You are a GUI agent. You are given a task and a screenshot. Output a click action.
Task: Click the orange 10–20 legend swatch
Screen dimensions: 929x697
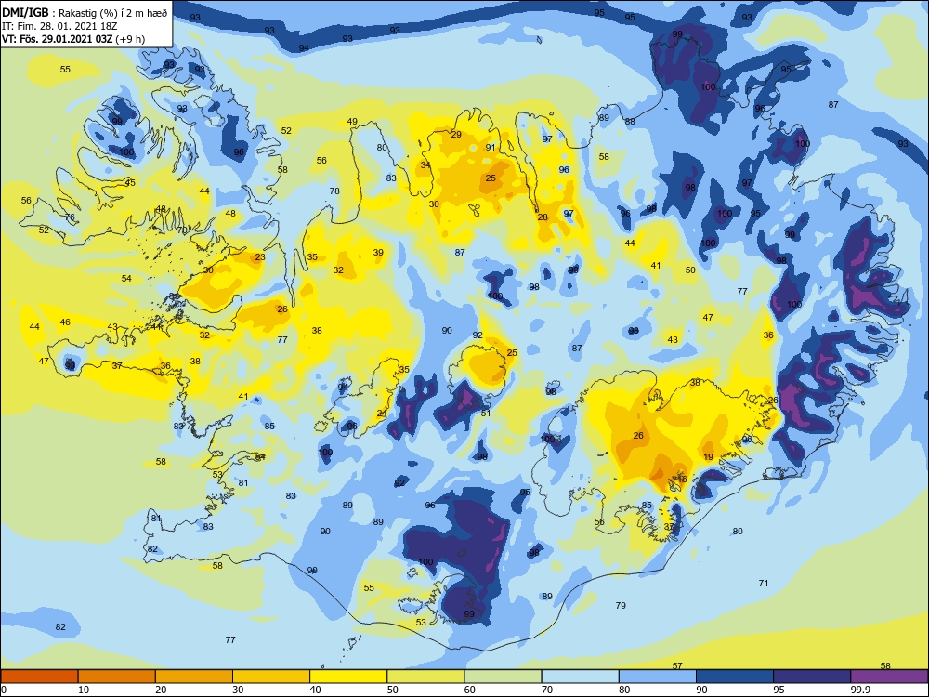click(117, 677)
